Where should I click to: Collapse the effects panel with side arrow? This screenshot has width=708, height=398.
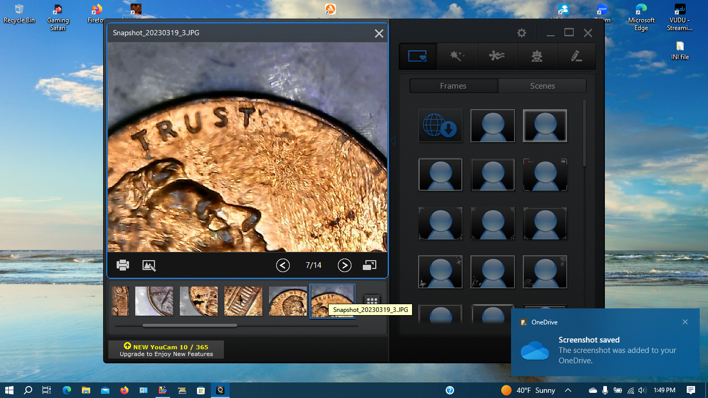[393, 140]
